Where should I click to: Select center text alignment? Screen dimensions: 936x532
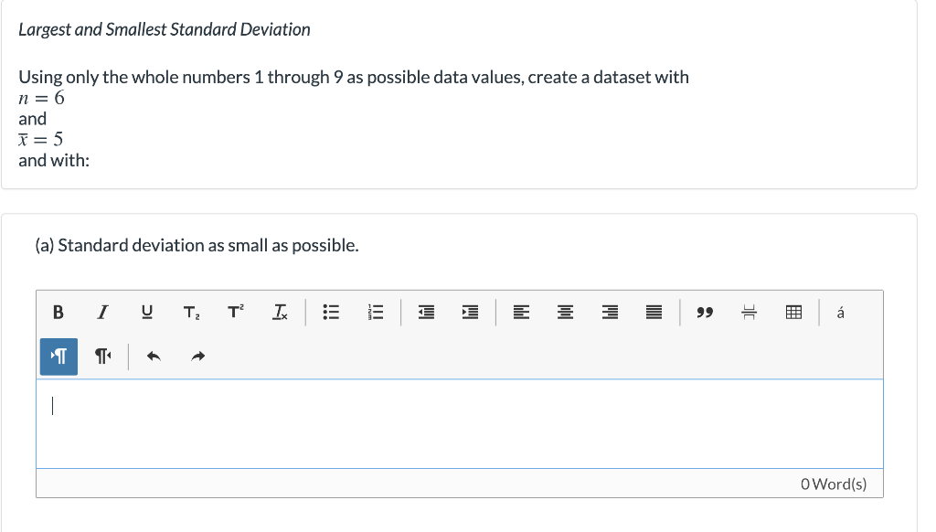[x=565, y=312]
